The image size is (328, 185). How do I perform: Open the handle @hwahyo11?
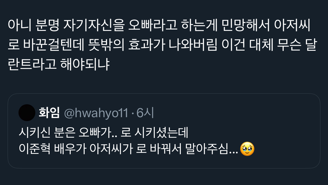[x=96, y=113]
